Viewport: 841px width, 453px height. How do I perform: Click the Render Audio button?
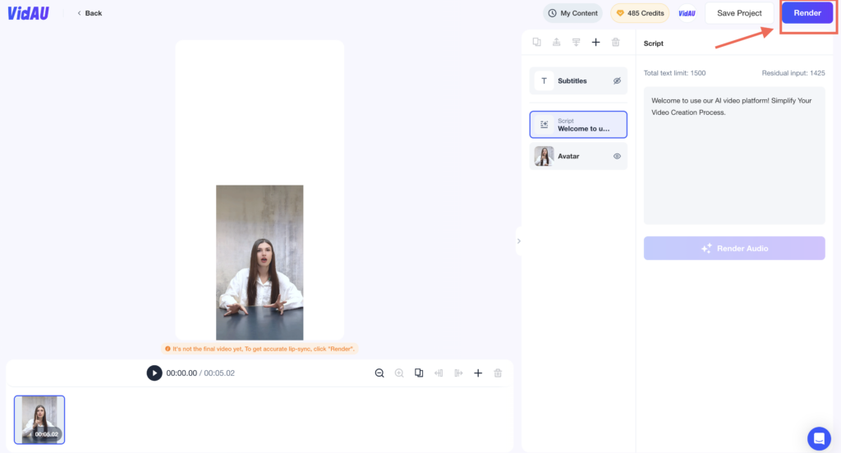734,248
